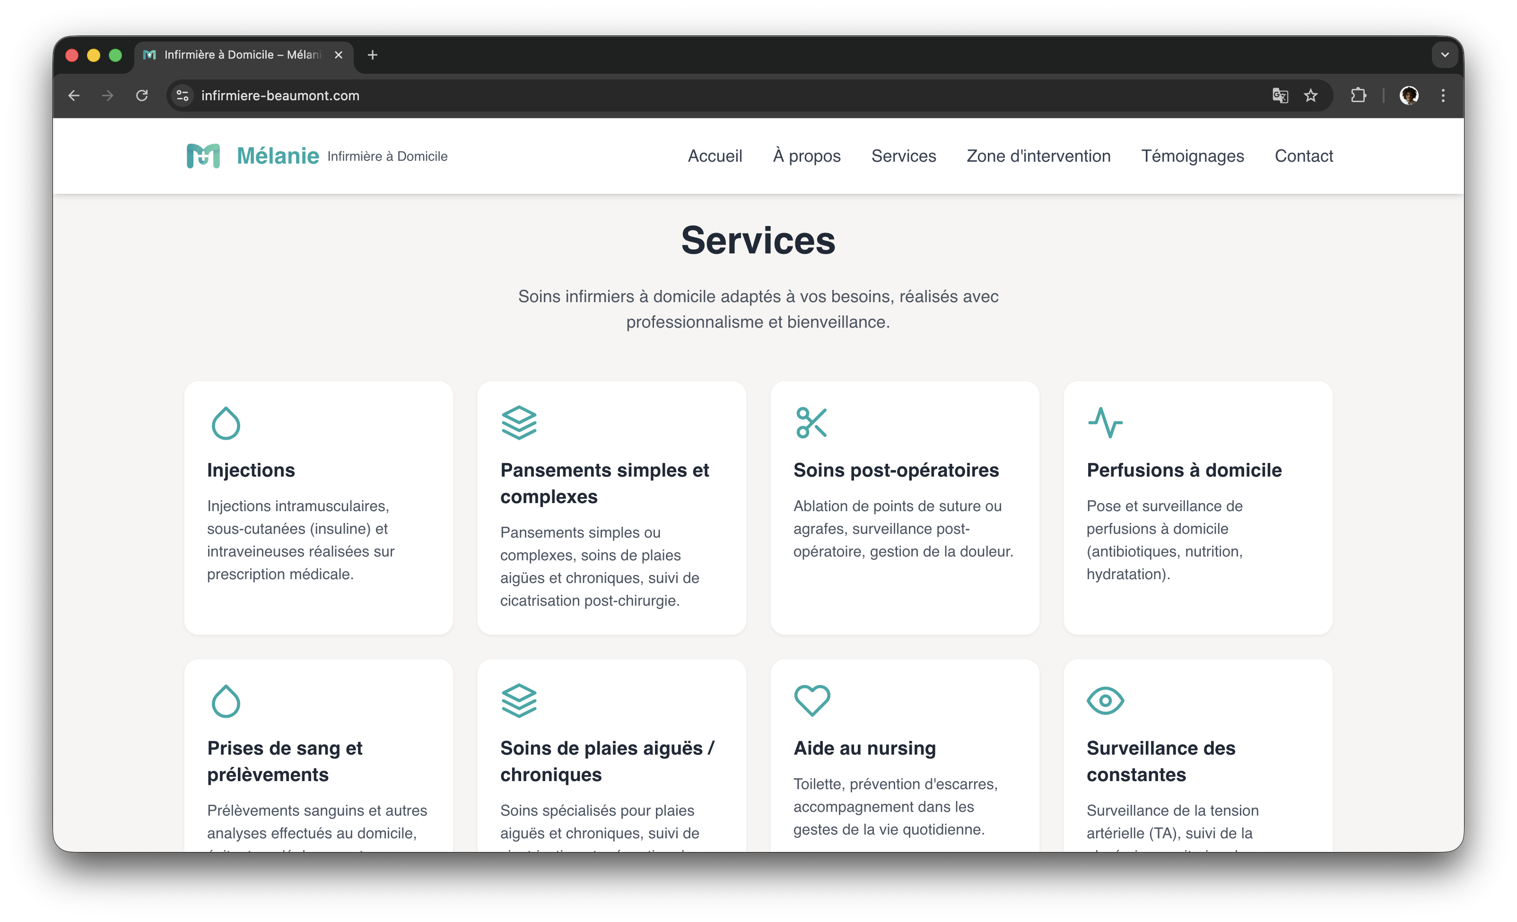Click the droplet icon on Injections card
The width and height of the screenshot is (1517, 922).
(226, 423)
